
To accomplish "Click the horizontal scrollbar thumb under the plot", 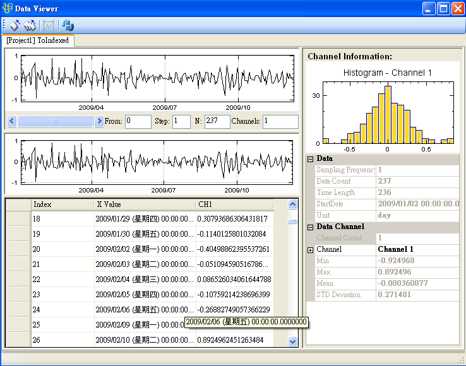I will [55, 121].
